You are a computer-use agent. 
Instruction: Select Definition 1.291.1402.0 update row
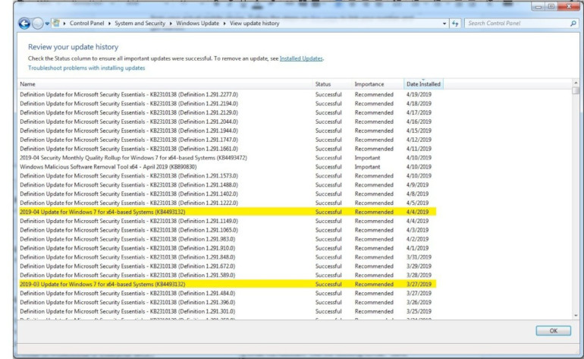228,194
